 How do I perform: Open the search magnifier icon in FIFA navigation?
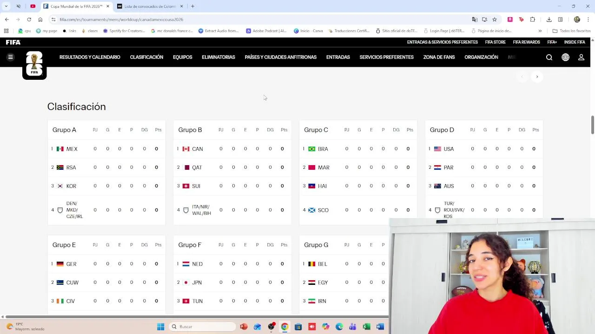[x=549, y=57]
